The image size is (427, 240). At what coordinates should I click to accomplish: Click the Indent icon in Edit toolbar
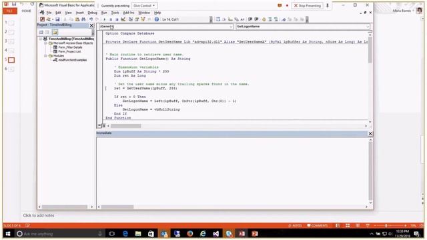250,19
